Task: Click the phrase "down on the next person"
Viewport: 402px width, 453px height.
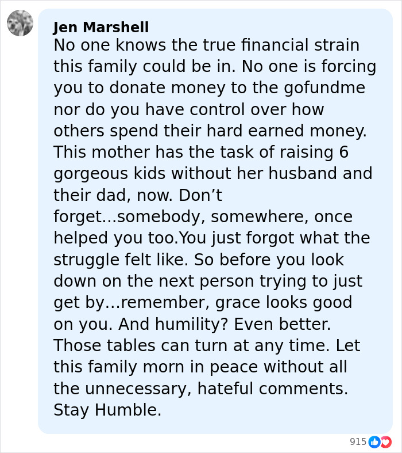Action: (x=150, y=281)
